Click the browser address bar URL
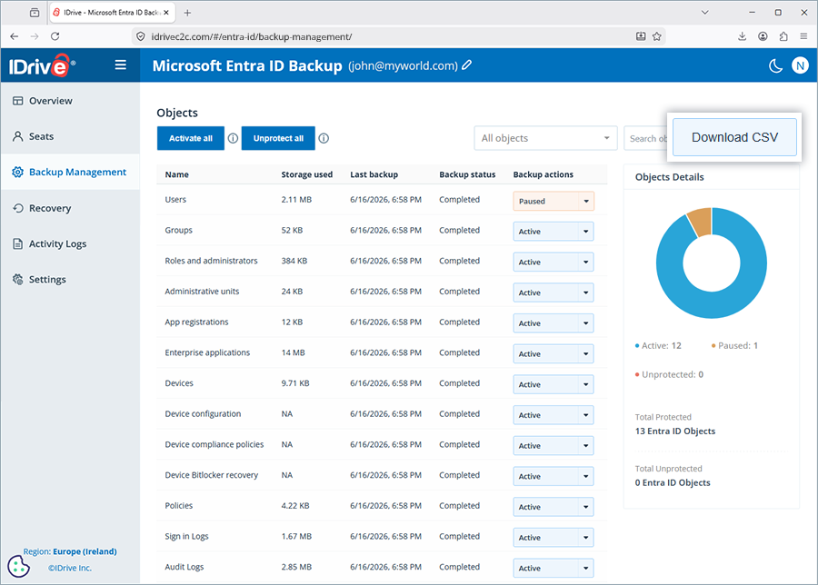 [252, 36]
